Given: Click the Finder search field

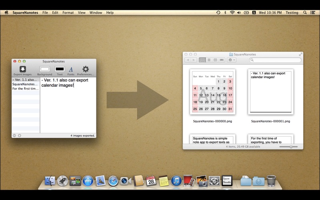Looking at the screenshot, I should tap(275, 60).
